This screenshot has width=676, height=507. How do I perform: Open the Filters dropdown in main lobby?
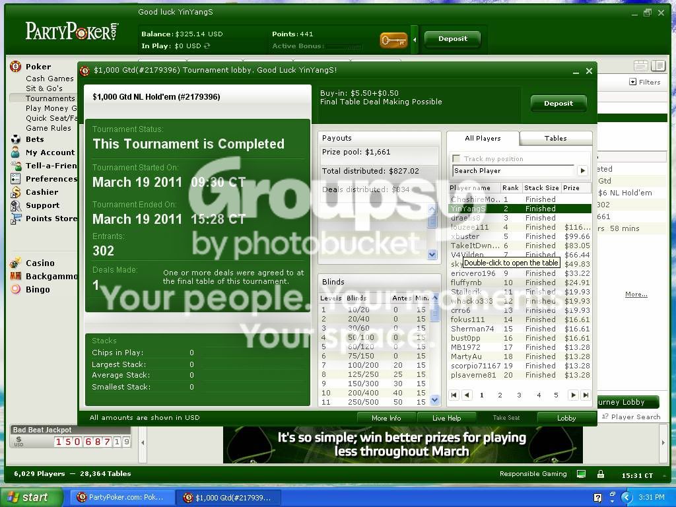click(645, 82)
